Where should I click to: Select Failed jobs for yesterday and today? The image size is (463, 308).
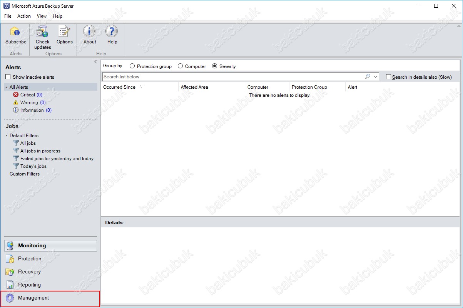(57, 159)
